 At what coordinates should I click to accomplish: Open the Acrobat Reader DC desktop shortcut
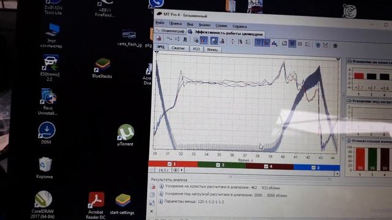(96, 205)
